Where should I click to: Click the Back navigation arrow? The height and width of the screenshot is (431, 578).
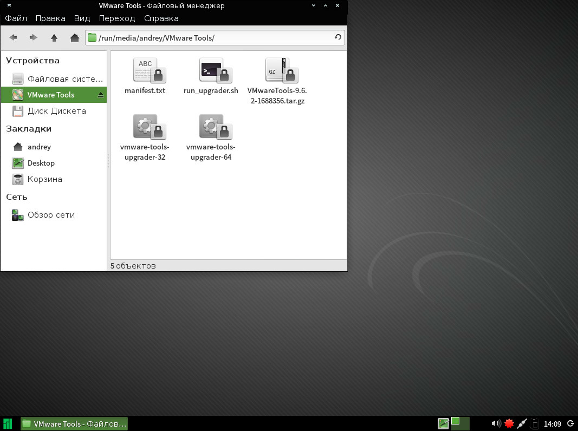point(13,37)
